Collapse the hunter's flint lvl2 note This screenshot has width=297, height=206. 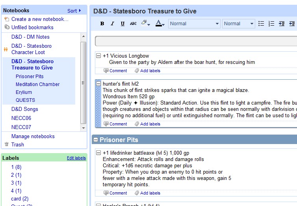(x=98, y=84)
